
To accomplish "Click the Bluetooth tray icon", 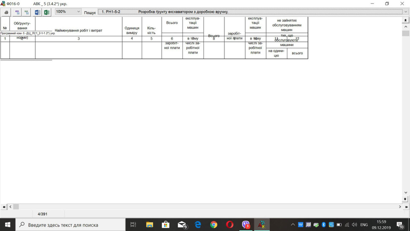I will pyautogui.click(x=324, y=225).
